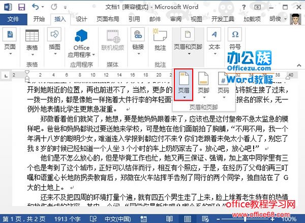Insert a table with the 表格 icon
Image resolution: width=305 pixels, height=223 pixels.
32,35
